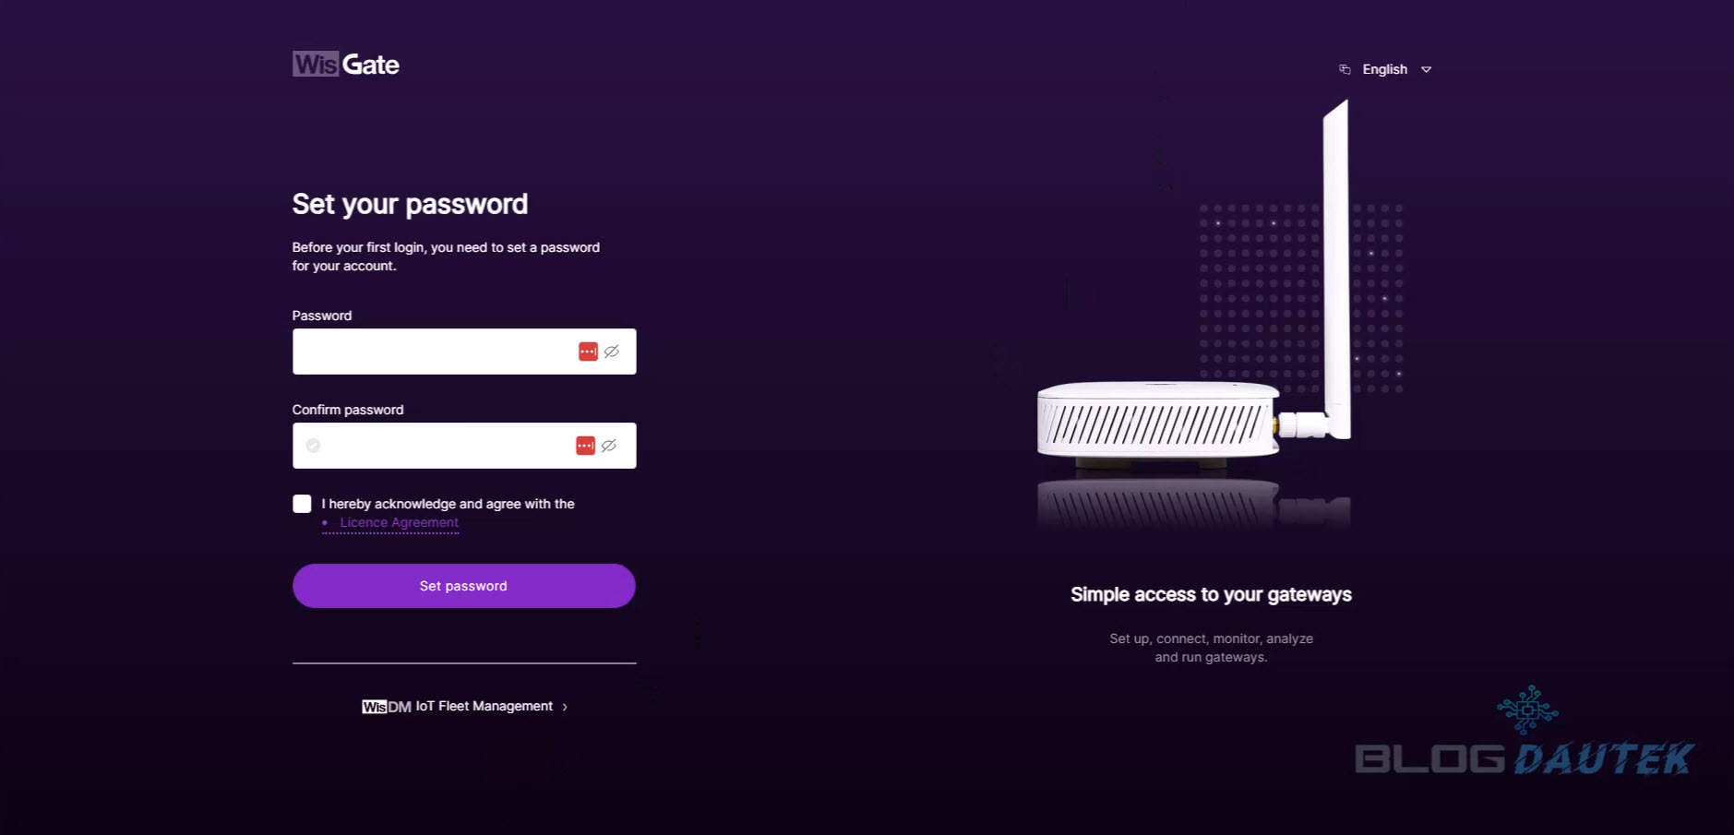1734x835 pixels.
Task: Click the WisGate logo
Action: pos(346,64)
